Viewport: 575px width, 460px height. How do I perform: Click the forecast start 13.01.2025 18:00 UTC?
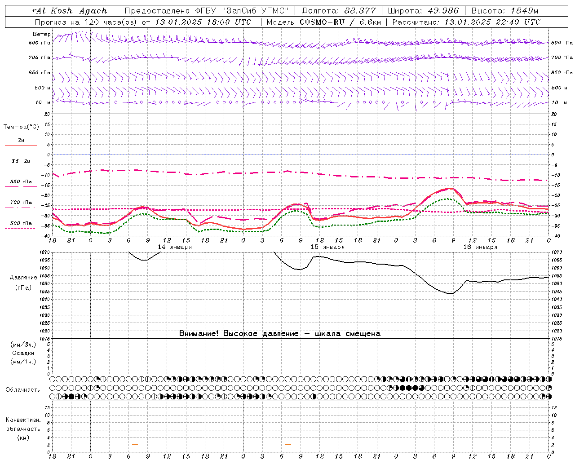click(203, 22)
